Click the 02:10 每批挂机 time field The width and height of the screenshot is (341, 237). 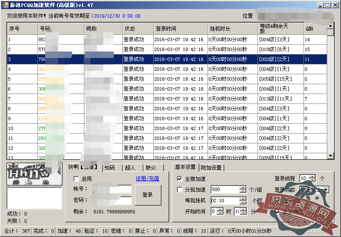coord(225,201)
